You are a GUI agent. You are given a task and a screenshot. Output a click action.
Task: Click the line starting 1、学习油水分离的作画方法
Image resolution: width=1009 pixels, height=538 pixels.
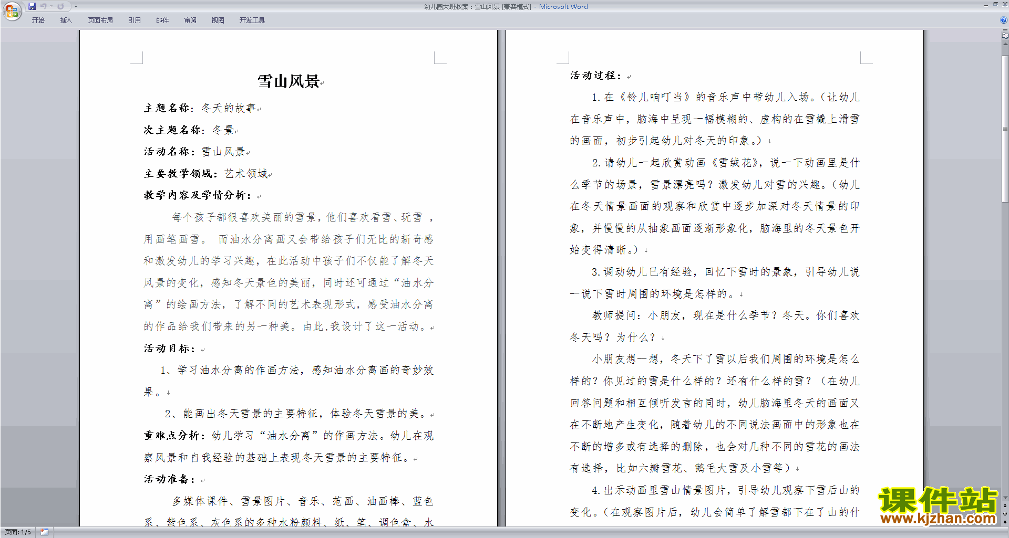297,370
